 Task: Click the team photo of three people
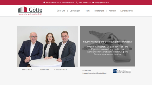(x=47, y=46)
